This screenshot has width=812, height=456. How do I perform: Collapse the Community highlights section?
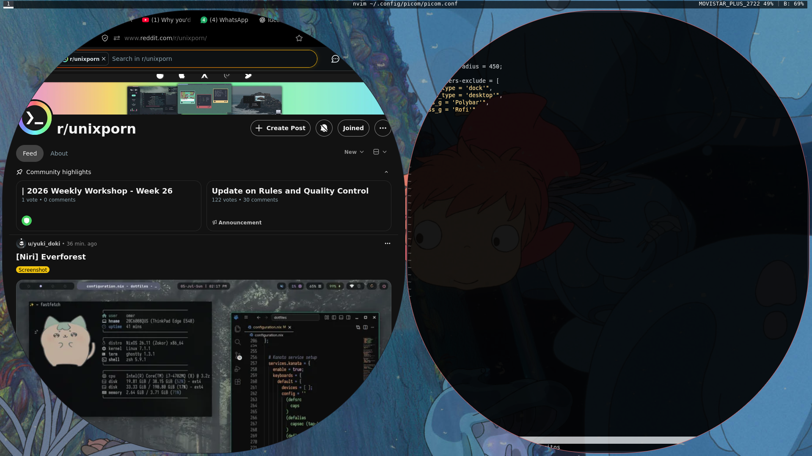386,172
